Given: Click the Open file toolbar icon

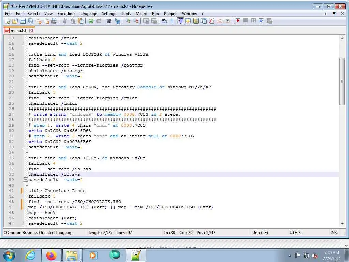Looking at the screenshot, I should 15,21.
